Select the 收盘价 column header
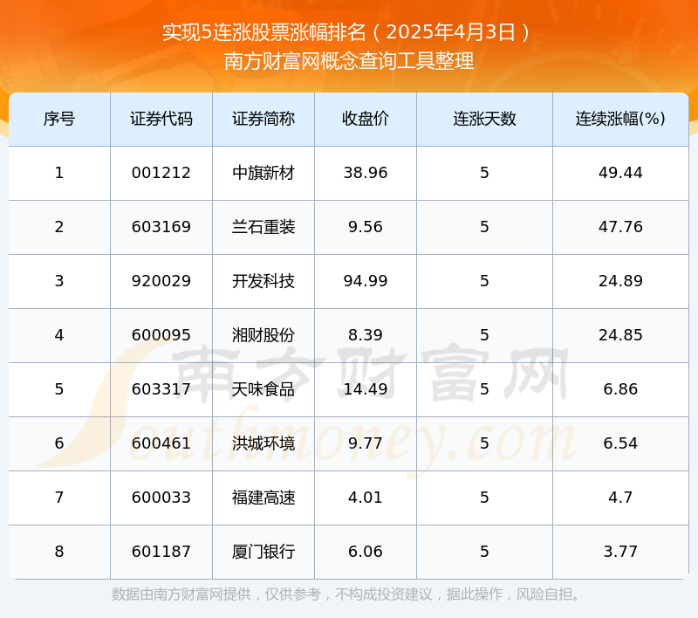698x618 pixels. [366, 119]
